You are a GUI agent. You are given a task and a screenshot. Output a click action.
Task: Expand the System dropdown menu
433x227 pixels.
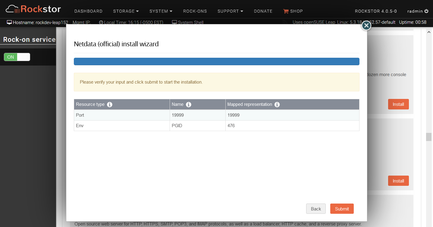pos(161,11)
